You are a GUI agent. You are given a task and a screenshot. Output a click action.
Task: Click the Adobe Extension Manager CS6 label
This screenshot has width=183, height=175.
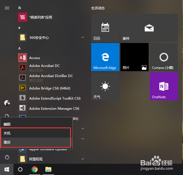[x=54, y=109]
